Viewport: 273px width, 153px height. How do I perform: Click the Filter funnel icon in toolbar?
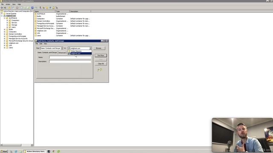(50, 8)
